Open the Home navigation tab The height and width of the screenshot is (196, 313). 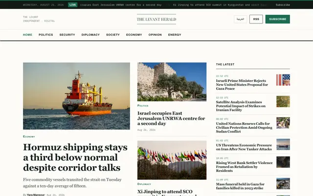pyautogui.click(x=27, y=35)
